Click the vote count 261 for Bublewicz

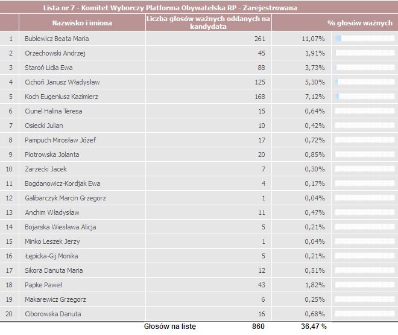(260, 39)
